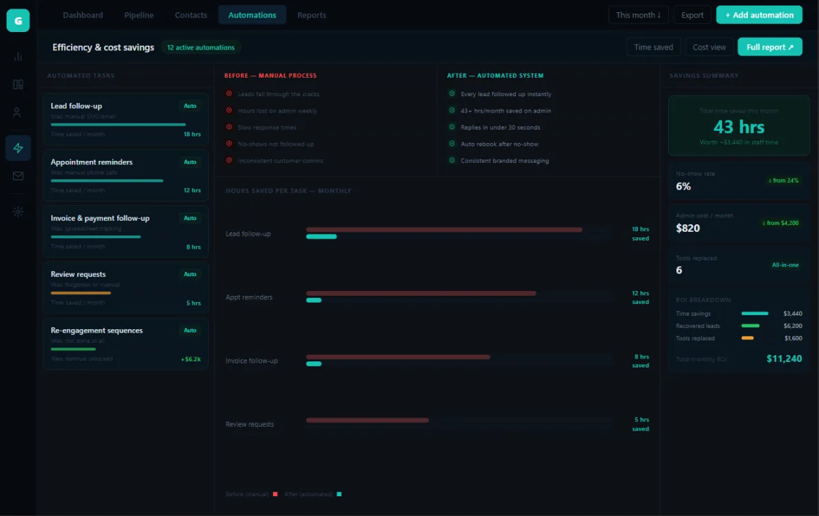Click the Recovered leads '$6,200' amount
The width and height of the screenshot is (819, 516).
pyautogui.click(x=792, y=326)
